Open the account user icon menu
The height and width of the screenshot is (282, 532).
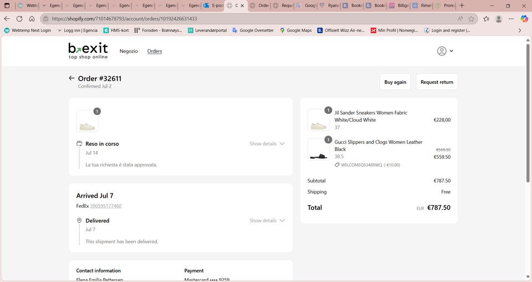tap(445, 51)
